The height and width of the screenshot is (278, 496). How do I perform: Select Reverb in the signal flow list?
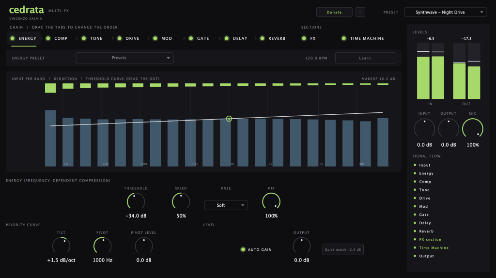point(426,231)
